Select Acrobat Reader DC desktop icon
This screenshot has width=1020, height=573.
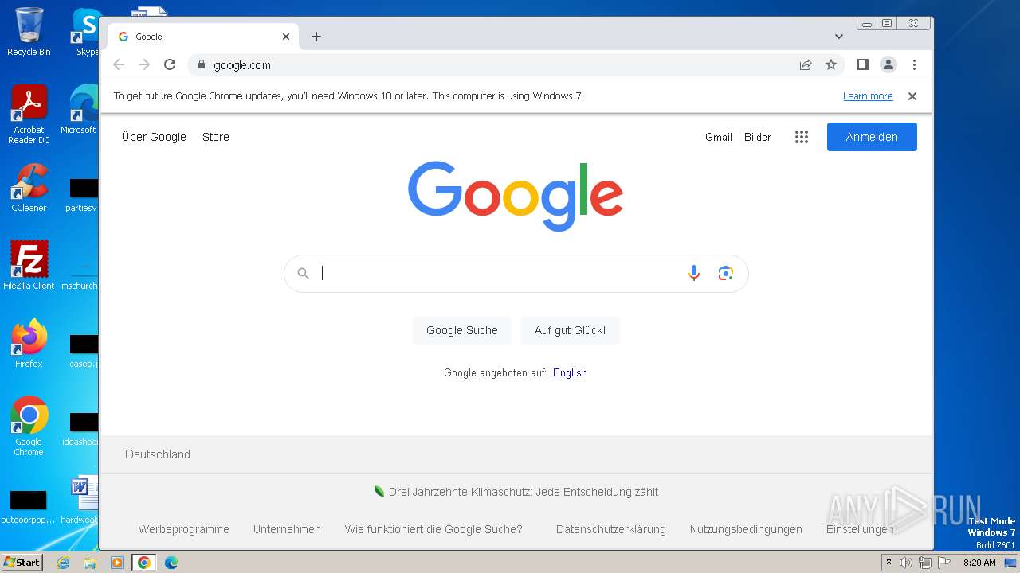29,115
